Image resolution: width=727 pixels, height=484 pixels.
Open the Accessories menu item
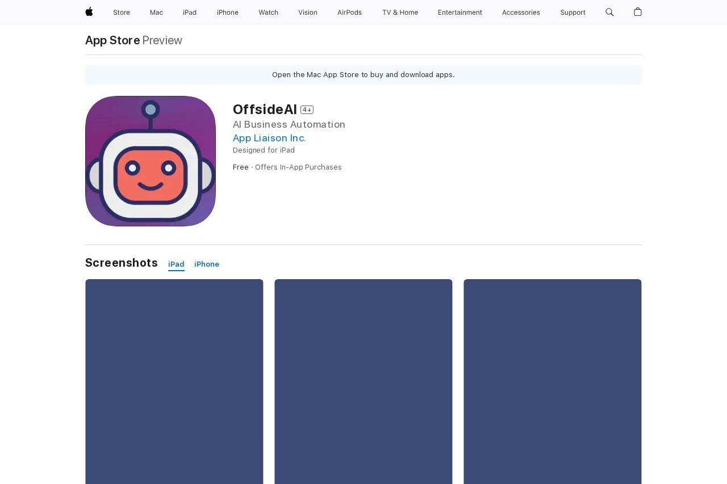point(521,12)
